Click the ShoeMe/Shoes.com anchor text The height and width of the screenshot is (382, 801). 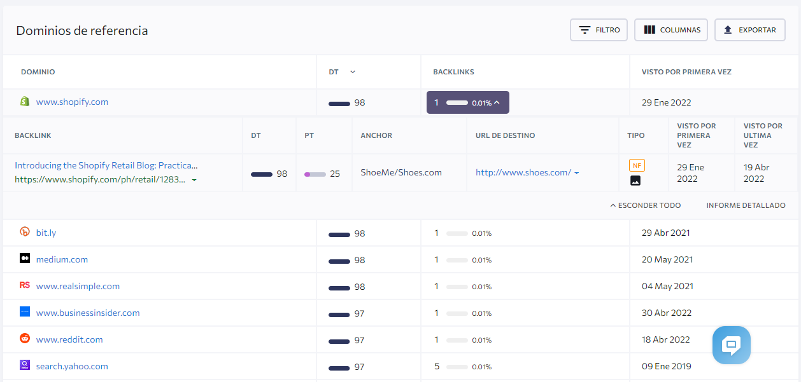(401, 172)
